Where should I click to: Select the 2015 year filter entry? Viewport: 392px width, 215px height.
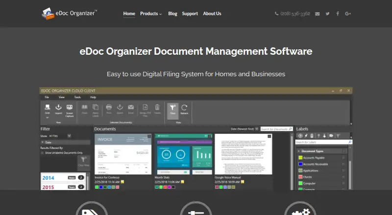coord(63,187)
